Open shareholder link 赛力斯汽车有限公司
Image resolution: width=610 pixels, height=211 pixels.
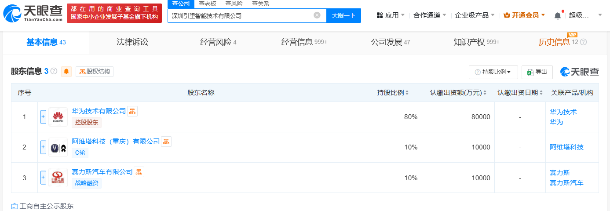102,171
